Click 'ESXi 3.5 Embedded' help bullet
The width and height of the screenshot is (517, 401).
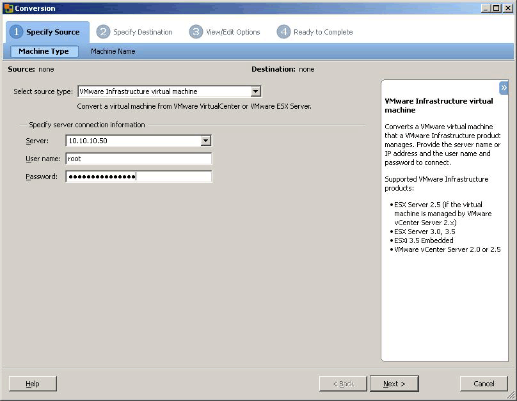pos(424,240)
